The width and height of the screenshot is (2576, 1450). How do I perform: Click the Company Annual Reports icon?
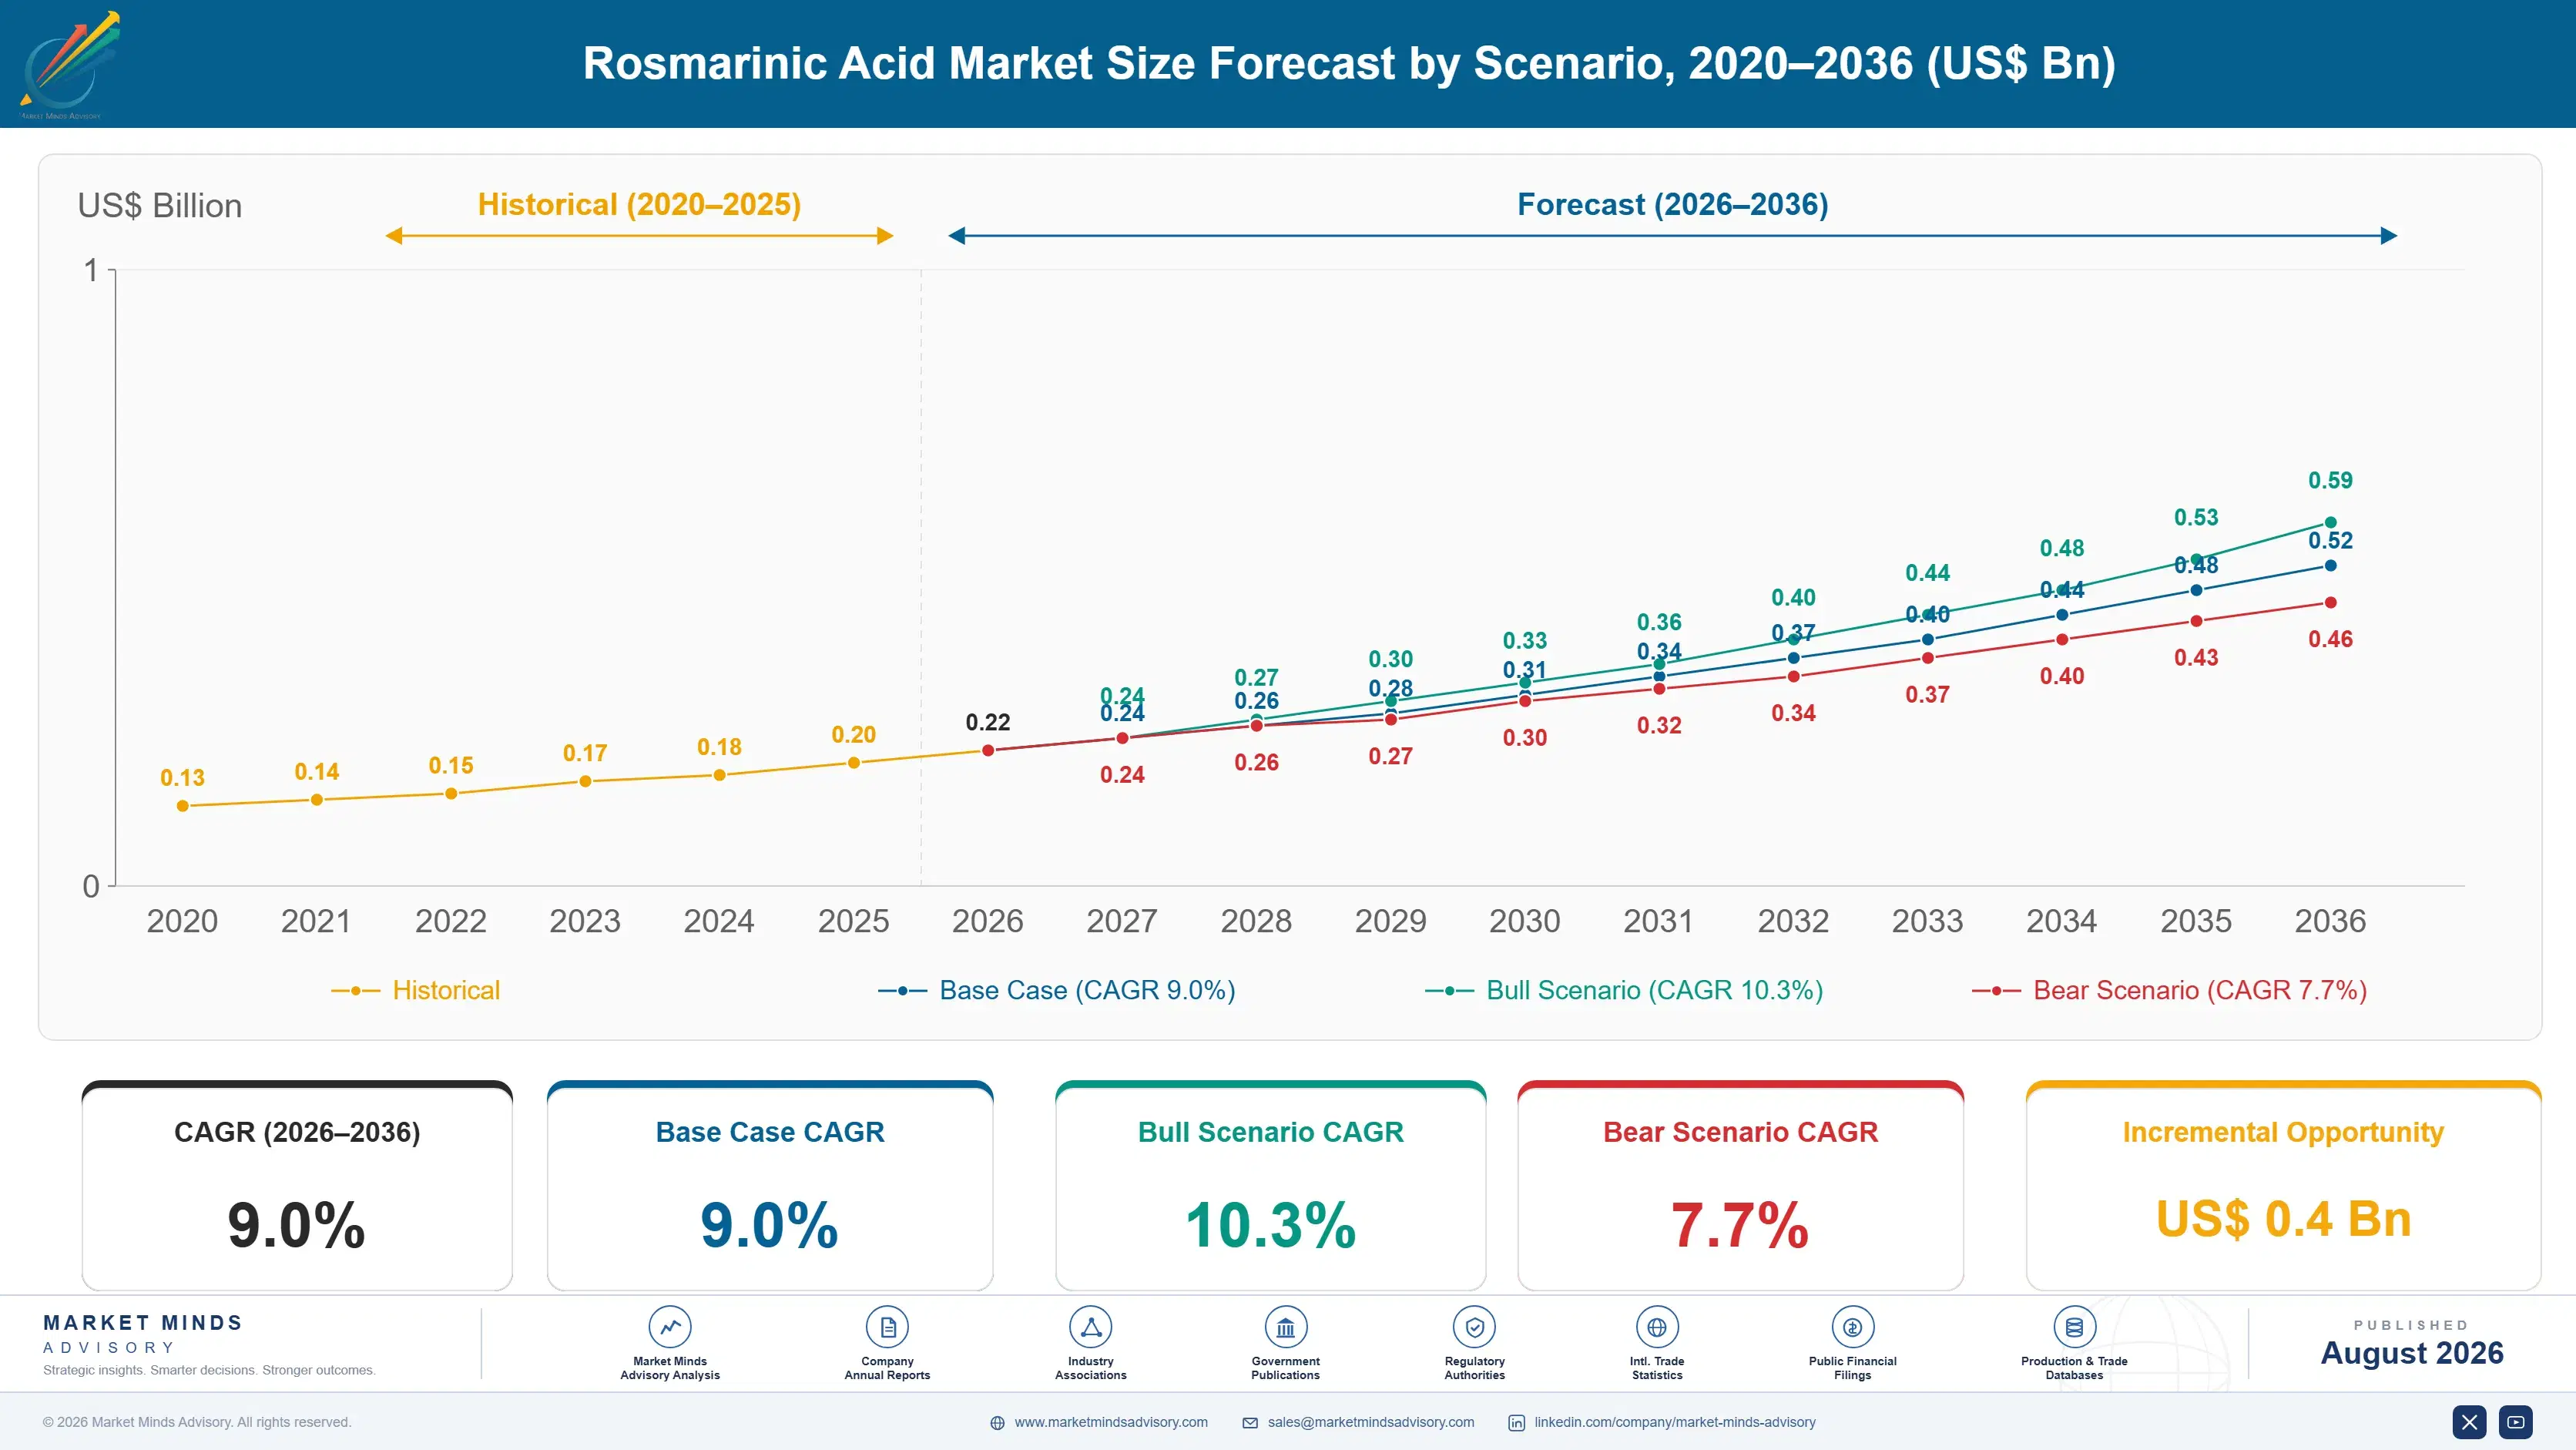pos(887,1327)
